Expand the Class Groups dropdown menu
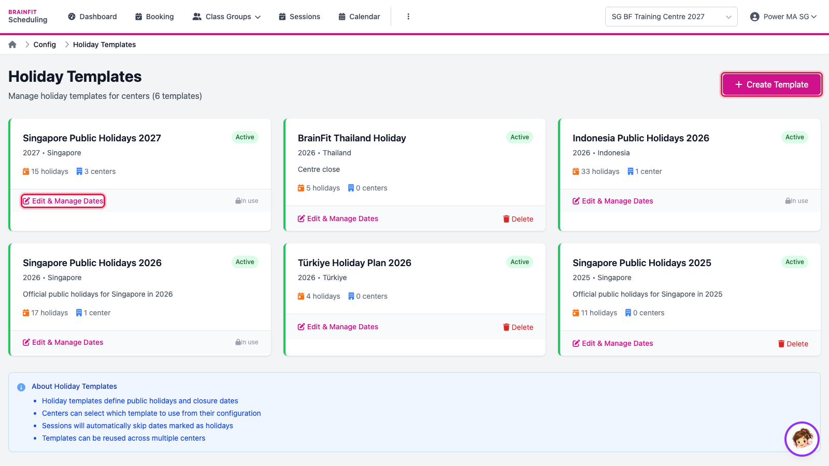The image size is (829, 466). tap(226, 17)
